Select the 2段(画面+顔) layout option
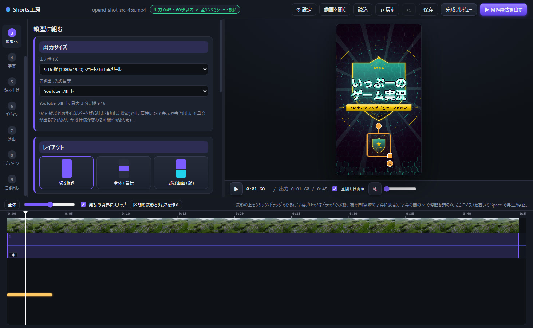The width and height of the screenshot is (533, 328). (x=181, y=173)
